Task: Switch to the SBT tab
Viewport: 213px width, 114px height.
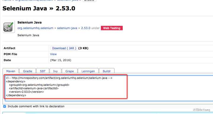Action: (x=43, y=71)
